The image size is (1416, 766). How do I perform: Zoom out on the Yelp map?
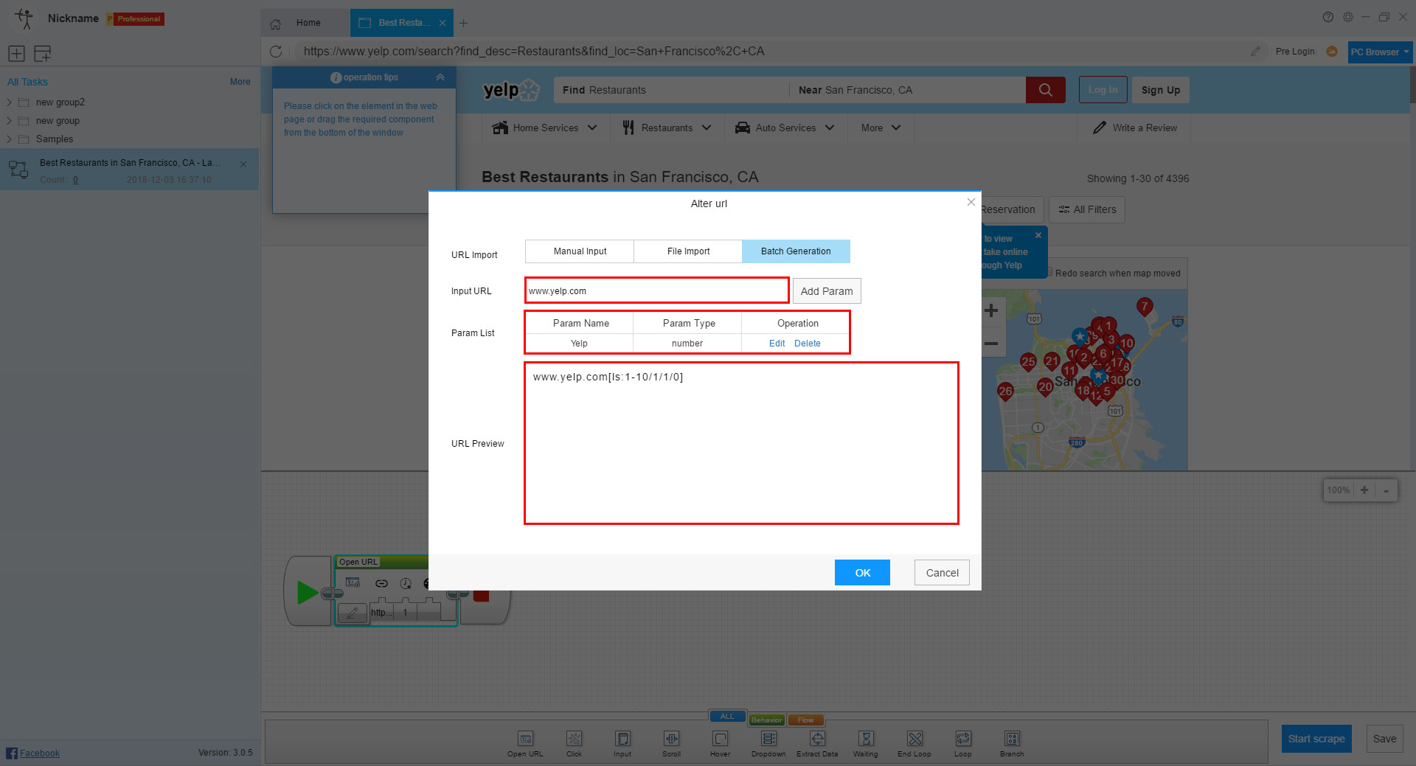991,344
